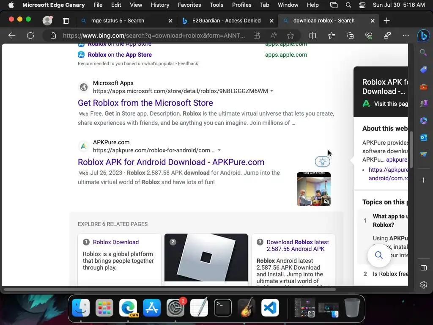Open the Tools menu

[216, 5]
